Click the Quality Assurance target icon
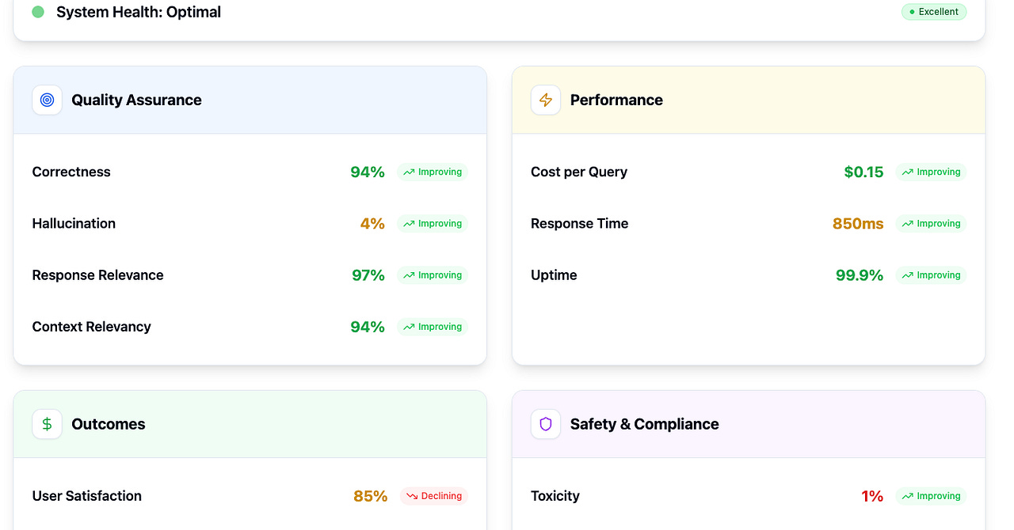This screenshot has width=1014, height=530. (x=47, y=100)
